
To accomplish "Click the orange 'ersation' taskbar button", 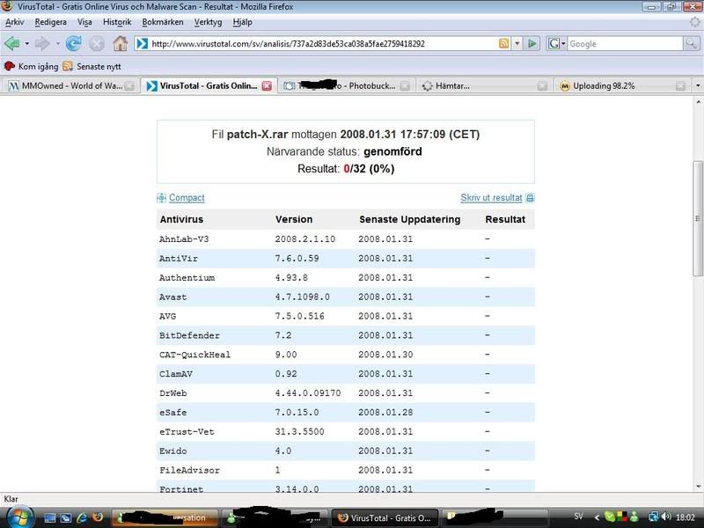I will (165, 517).
